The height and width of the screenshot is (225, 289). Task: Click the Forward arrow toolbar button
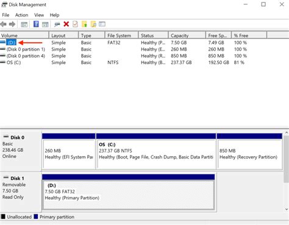click(12, 24)
